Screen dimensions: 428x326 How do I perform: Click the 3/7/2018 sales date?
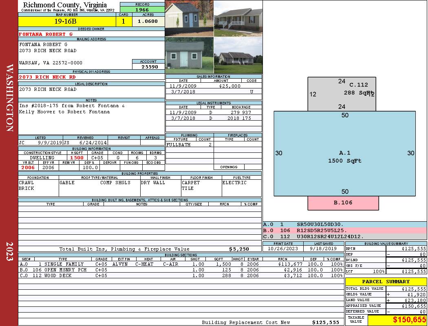click(x=183, y=92)
